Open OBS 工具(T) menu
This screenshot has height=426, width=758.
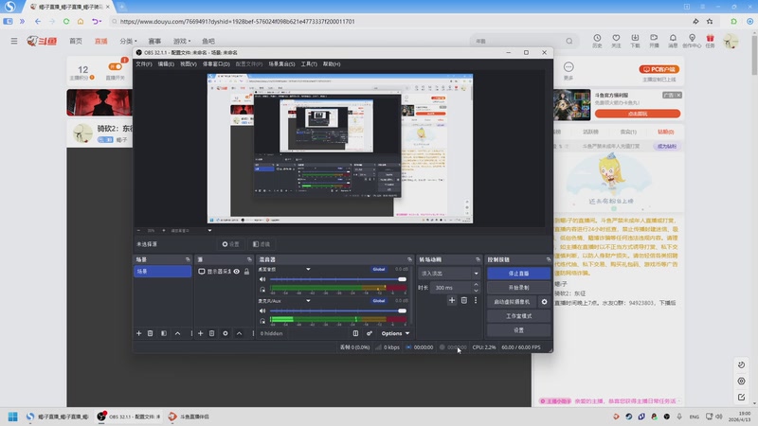click(309, 63)
